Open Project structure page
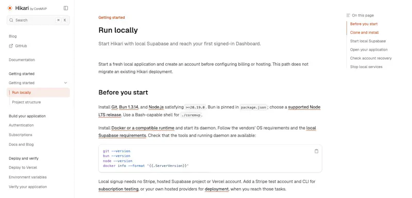Screen dimensions: 412x198 (x=26, y=102)
